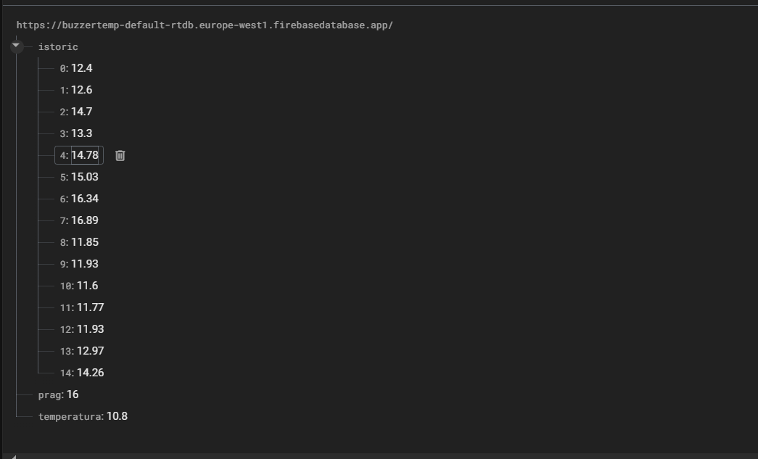Open the Firebase database URL link
The width and height of the screenshot is (758, 459).
pyautogui.click(x=205, y=25)
